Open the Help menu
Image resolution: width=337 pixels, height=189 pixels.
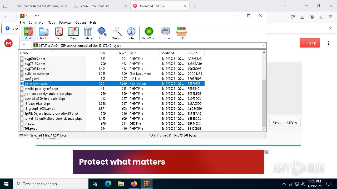(93, 23)
